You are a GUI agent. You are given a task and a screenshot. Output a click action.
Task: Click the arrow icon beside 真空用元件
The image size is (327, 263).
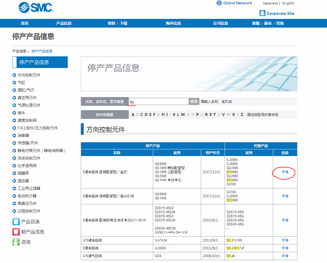14,98
